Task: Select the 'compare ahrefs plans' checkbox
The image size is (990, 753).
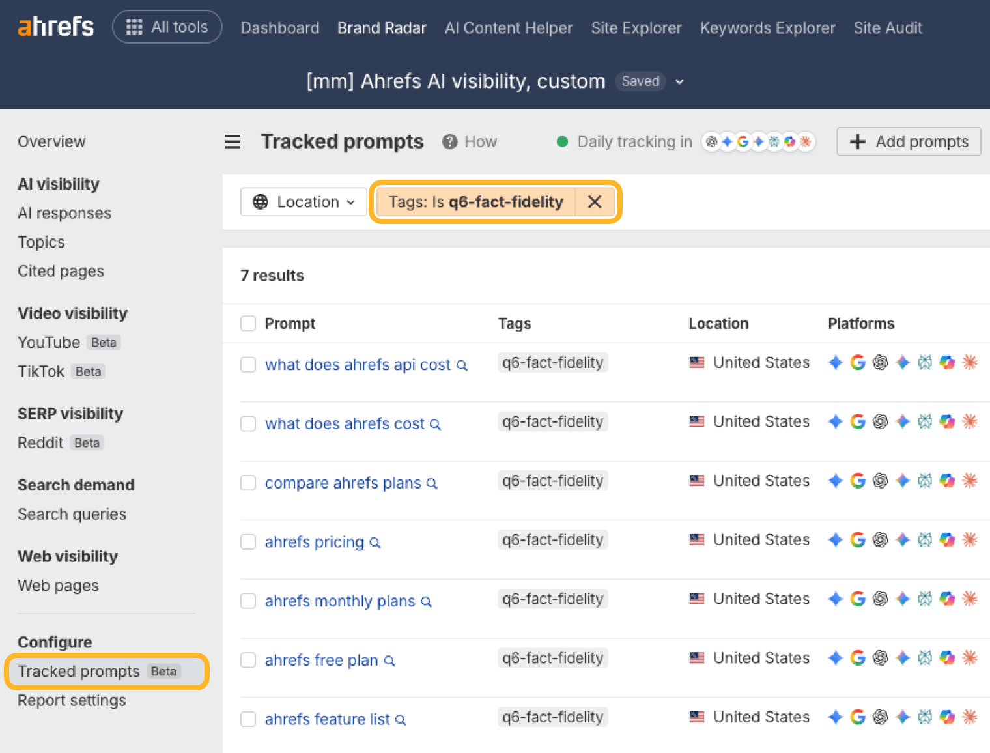Action: coord(248,483)
